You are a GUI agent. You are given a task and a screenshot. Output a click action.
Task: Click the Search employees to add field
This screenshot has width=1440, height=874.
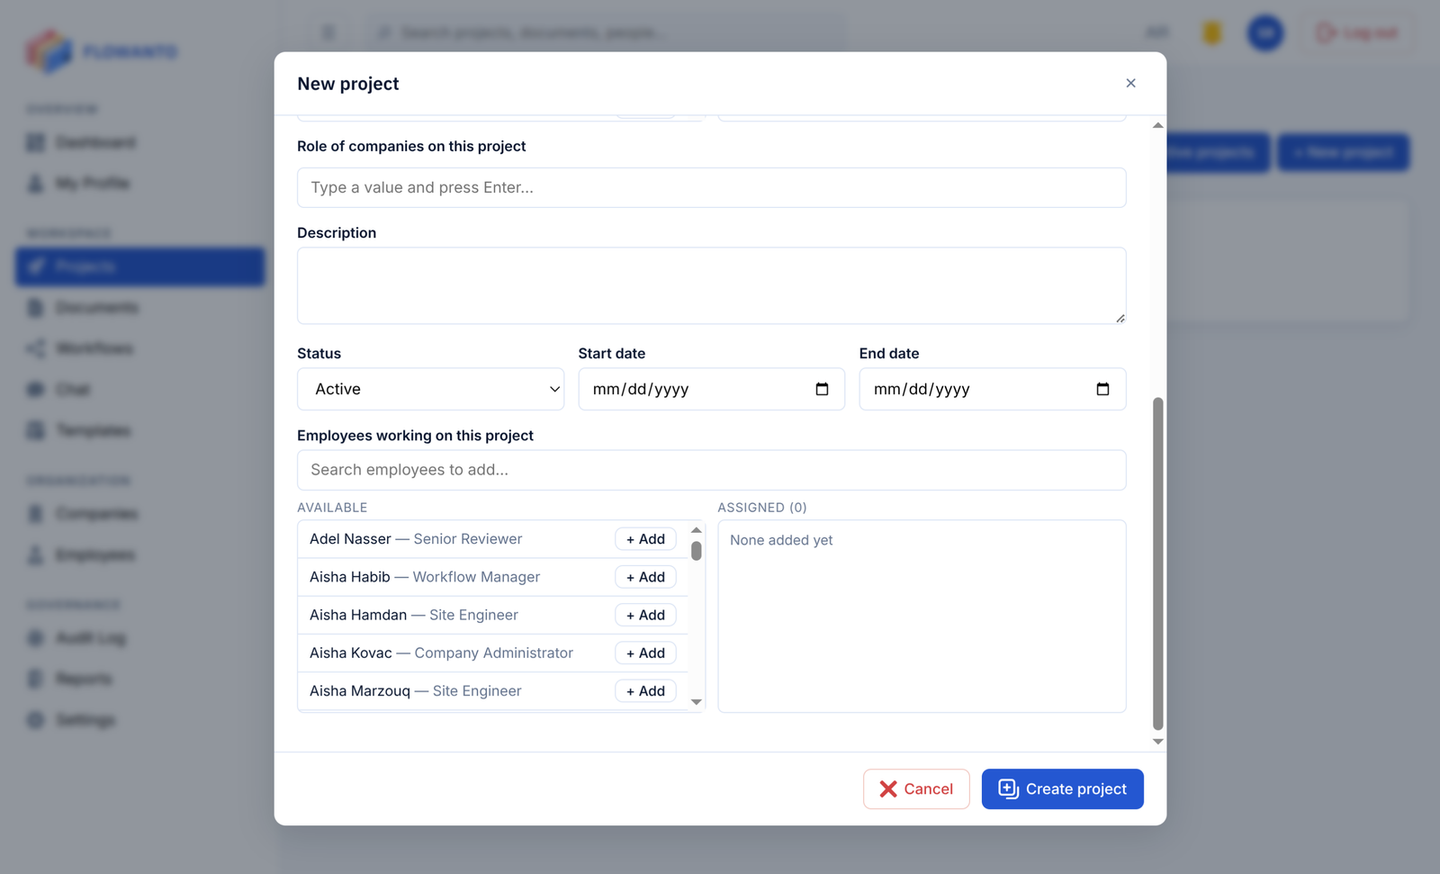[711, 470]
